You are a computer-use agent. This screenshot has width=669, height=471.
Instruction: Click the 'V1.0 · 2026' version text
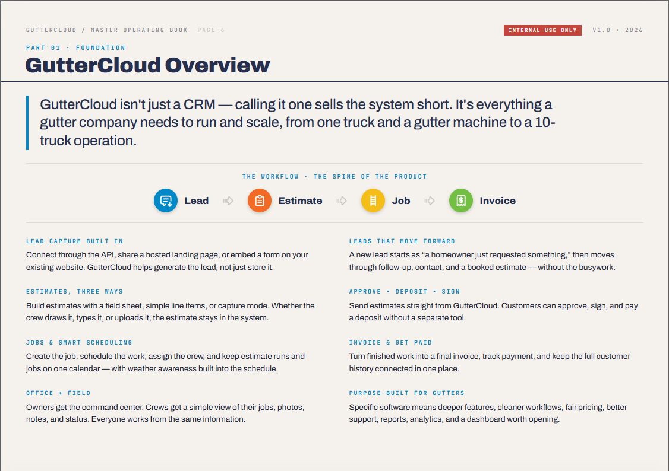coord(618,30)
